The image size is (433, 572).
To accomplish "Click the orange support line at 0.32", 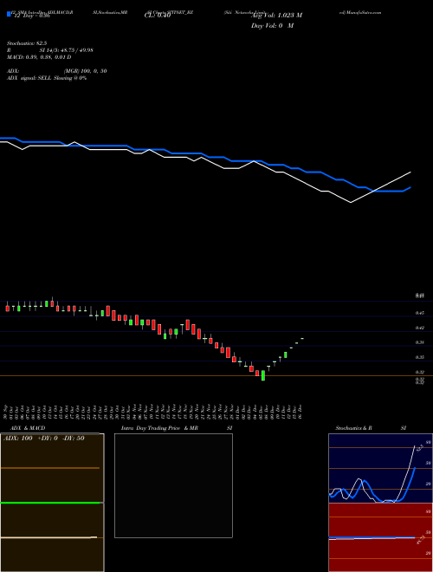I will pos(216,376).
